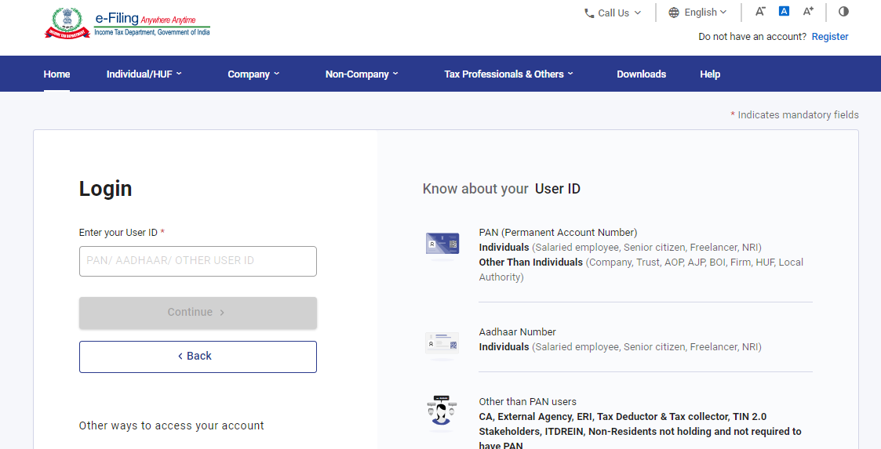Open the Tax Professionals & Others menu

[508, 74]
